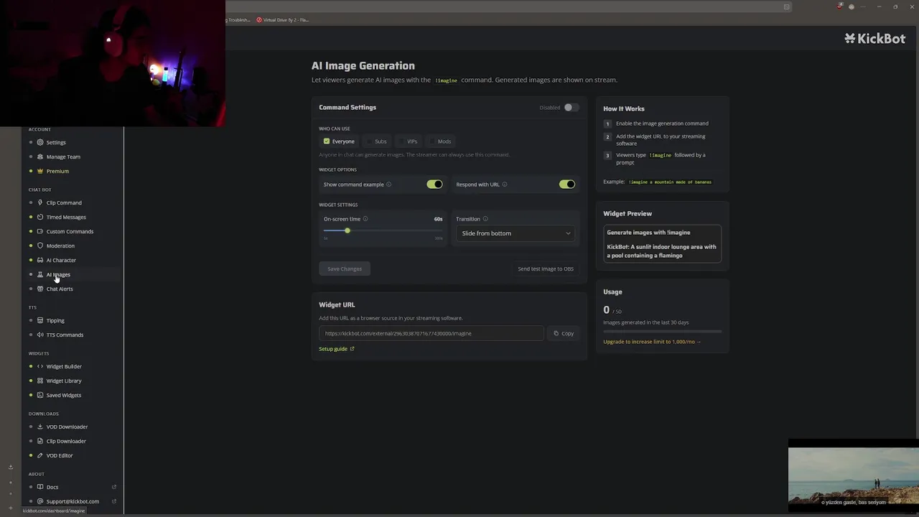919x517 pixels.
Task: Open VOD Editor in sidebar
Action: coord(60,455)
